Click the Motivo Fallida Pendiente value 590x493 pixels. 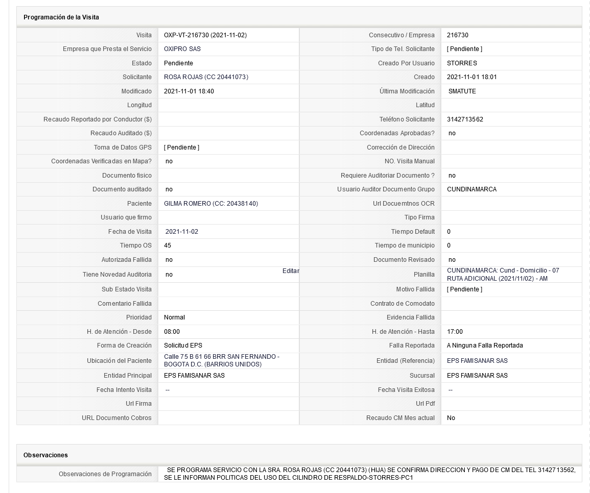pos(464,289)
